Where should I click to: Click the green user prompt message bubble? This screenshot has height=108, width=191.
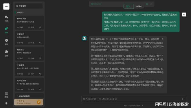(141, 22)
